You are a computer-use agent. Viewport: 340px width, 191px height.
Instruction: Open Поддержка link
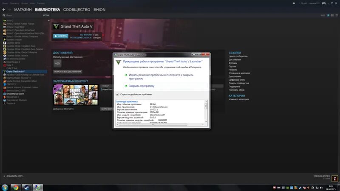click(234, 87)
